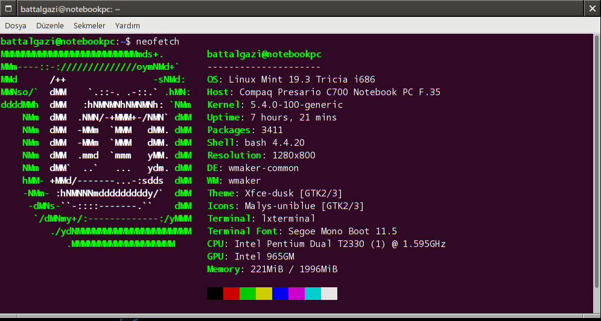
Task: Click the 'Theme: Xfce-dusk [GTK2/3]' line
Action: (275, 193)
